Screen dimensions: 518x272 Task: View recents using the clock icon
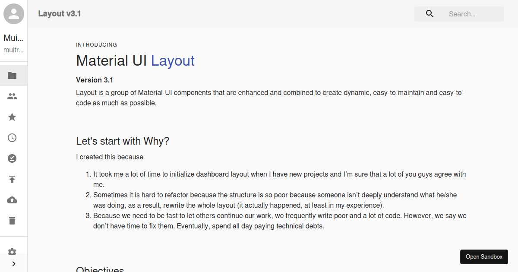point(12,138)
